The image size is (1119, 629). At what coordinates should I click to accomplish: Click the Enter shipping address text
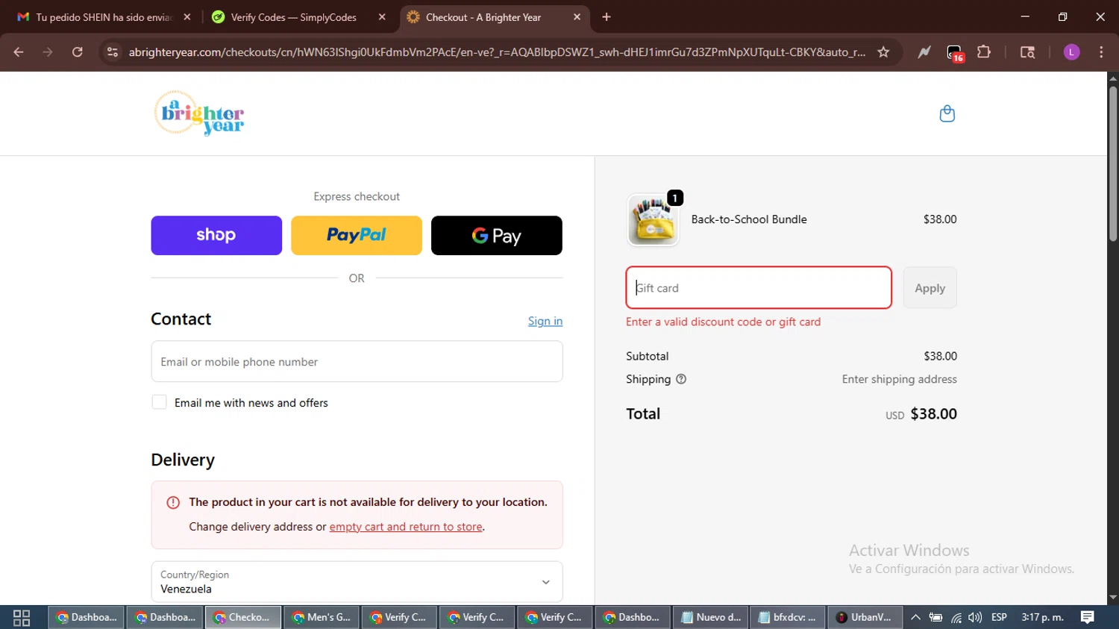click(899, 379)
